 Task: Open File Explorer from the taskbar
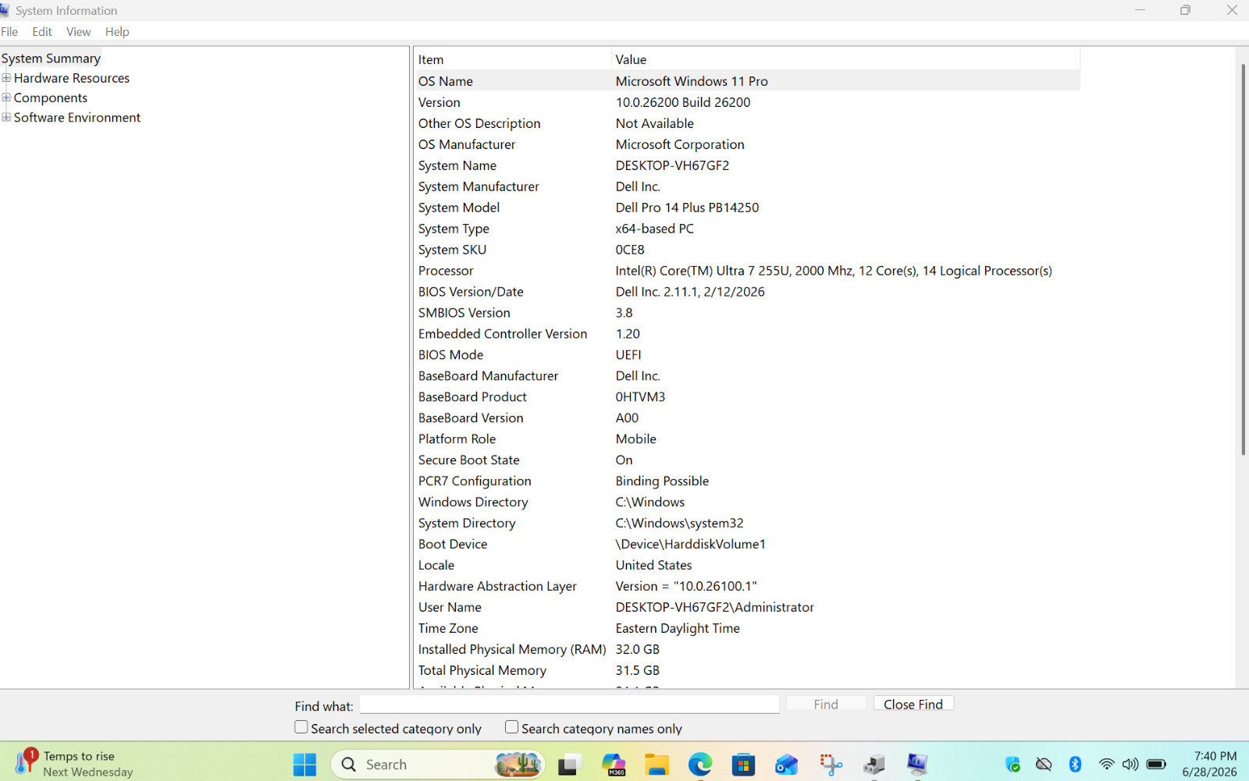657,765
